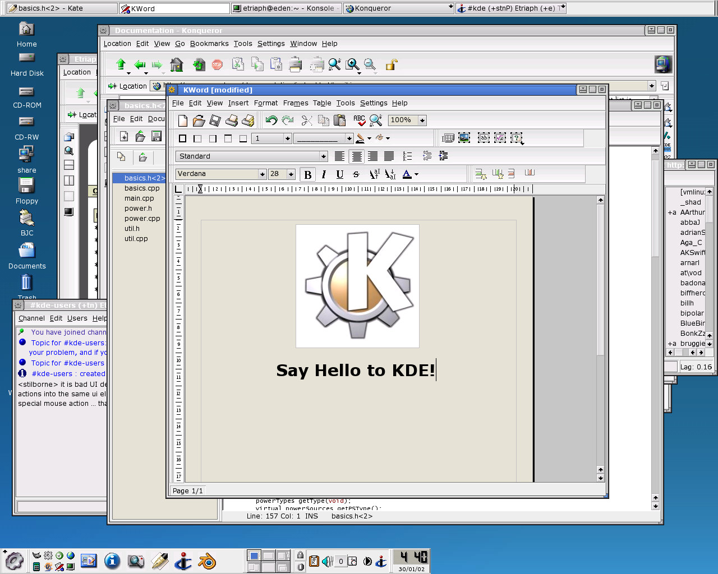
Task: Click the outline border button in KWord
Action: [x=182, y=138]
